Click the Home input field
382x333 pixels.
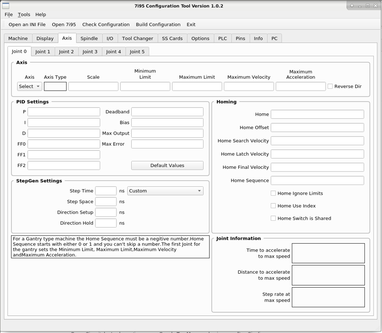[317, 114]
